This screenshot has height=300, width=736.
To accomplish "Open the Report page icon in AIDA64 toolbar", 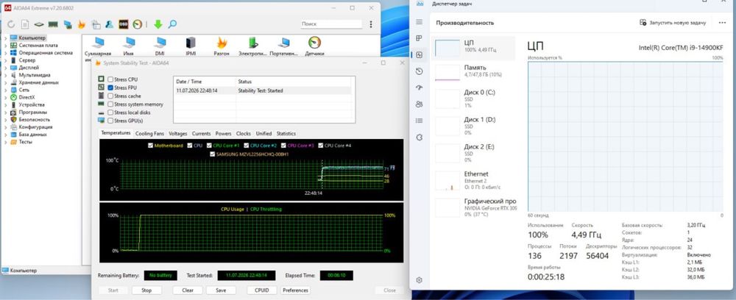I will pyautogui.click(x=25, y=24).
